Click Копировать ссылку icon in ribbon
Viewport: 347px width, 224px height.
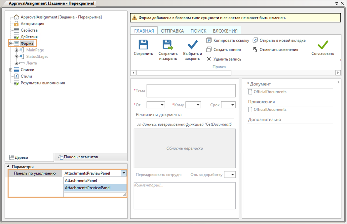[x=209, y=40]
